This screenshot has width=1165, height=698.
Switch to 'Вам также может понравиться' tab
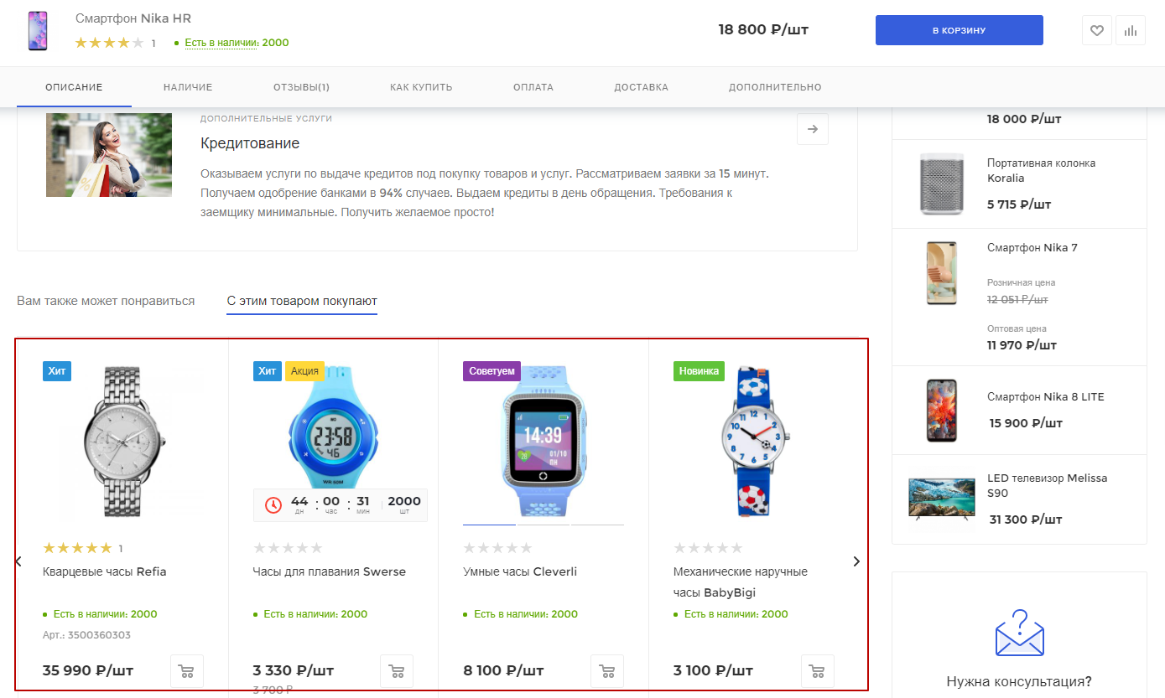coord(106,301)
